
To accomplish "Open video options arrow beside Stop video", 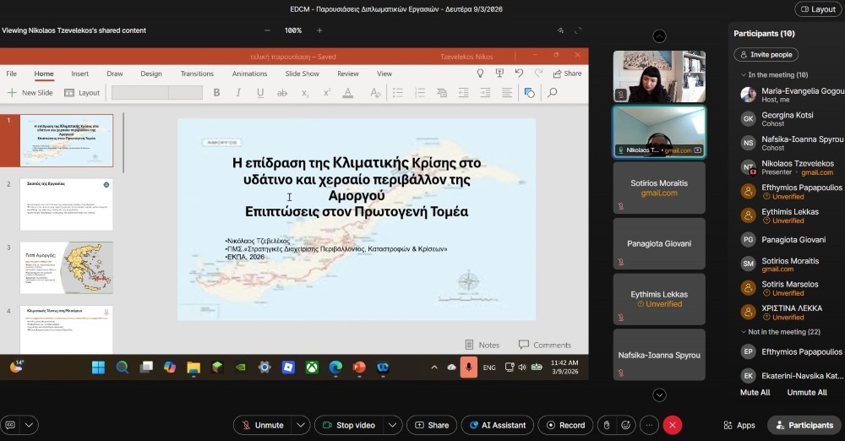I will click(x=393, y=425).
